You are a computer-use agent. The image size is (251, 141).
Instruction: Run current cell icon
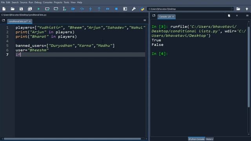47,9
